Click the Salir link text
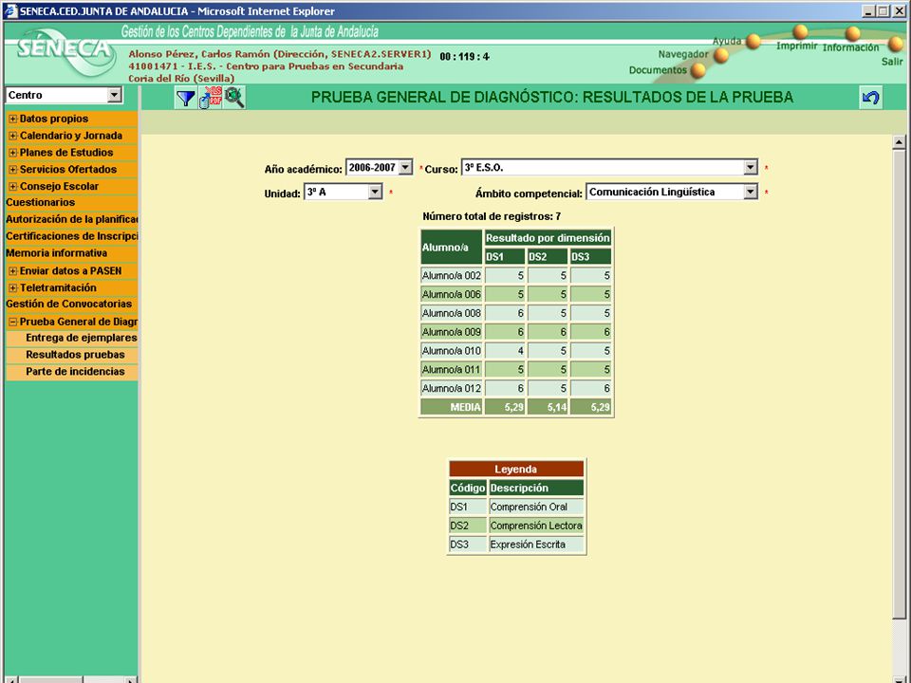Screen dimensions: 911x683 [x=892, y=61]
